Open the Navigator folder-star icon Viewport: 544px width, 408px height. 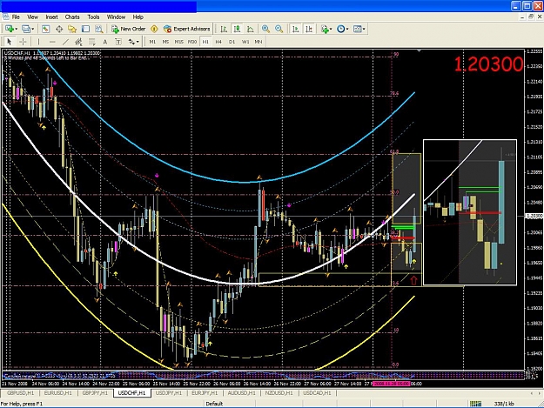72,29
